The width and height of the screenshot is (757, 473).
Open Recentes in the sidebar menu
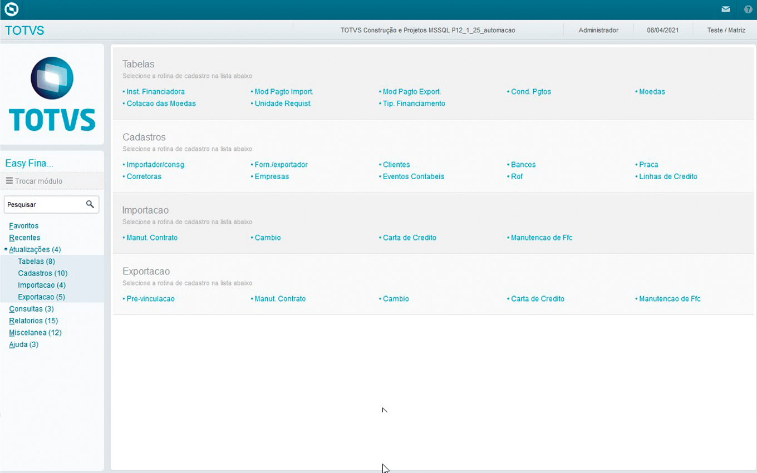(x=24, y=238)
